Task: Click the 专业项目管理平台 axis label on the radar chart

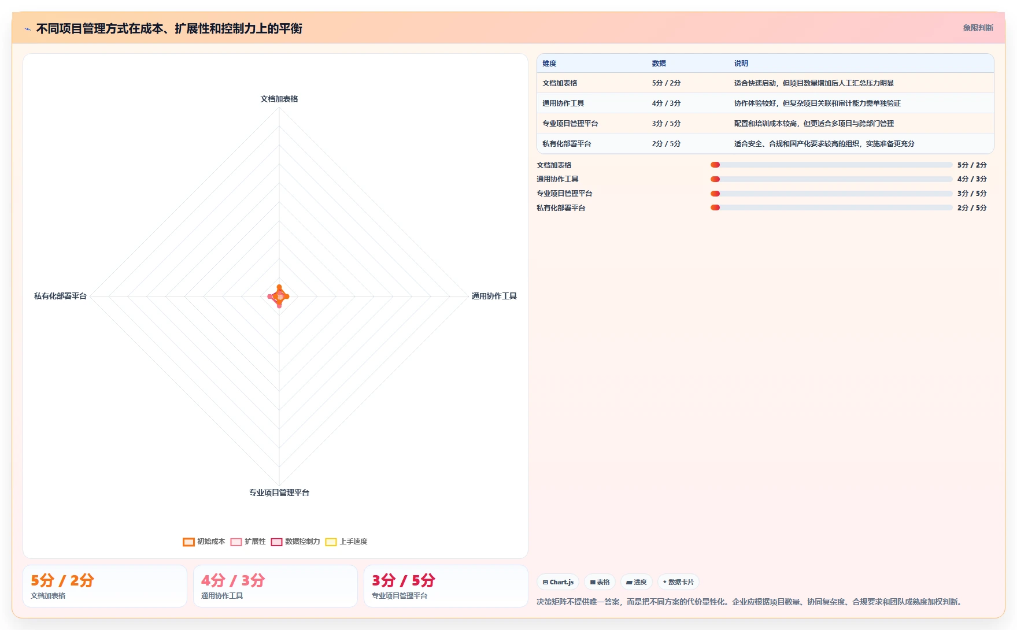Action: (x=279, y=492)
